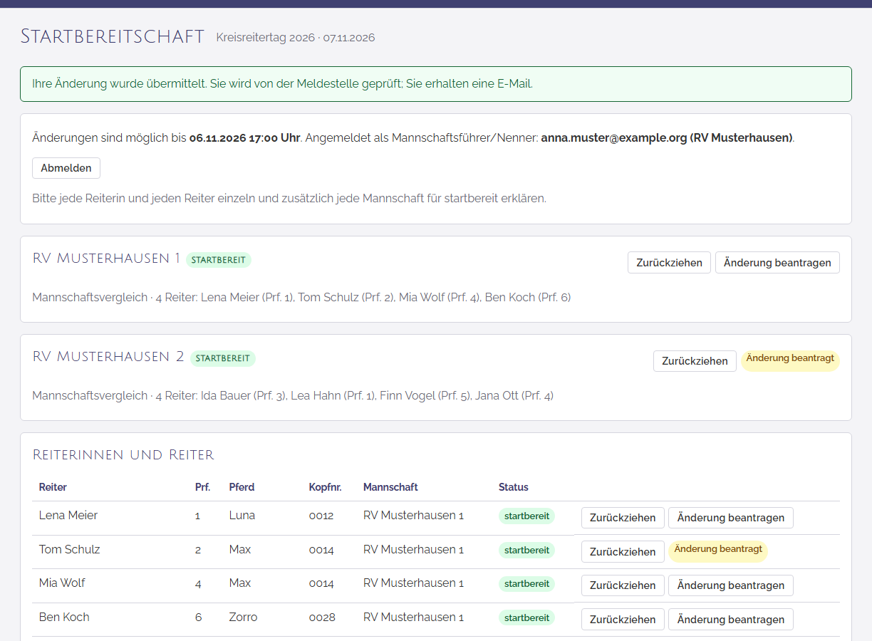Click the RV Musterhausen 1 team card heading
Image resolution: width=872 pixels, height=641 pixels.
coord(106,259)
